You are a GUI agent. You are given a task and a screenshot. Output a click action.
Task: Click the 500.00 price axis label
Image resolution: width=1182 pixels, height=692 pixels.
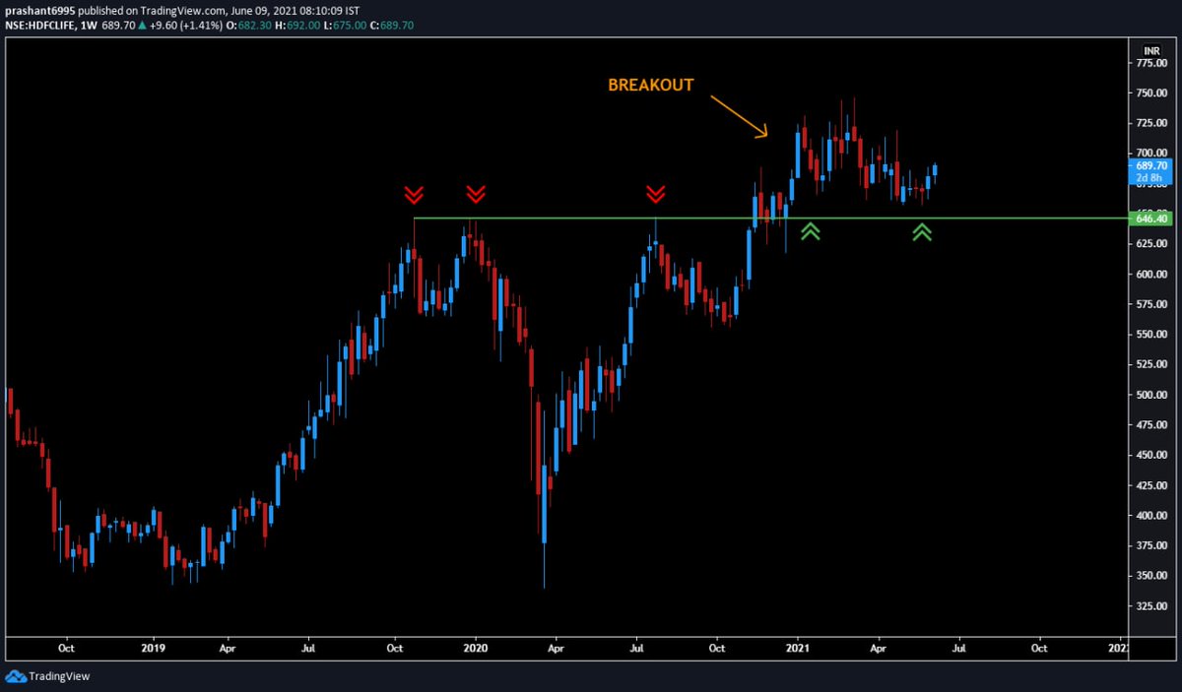1151,395
